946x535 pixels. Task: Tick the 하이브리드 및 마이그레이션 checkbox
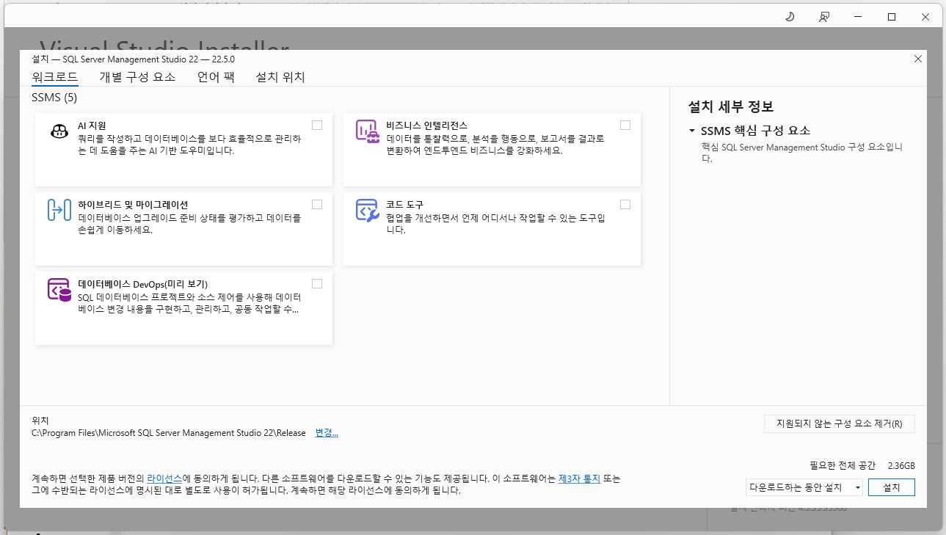317,204
